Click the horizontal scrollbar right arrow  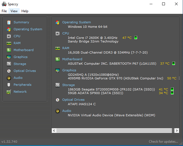point(177,131)
